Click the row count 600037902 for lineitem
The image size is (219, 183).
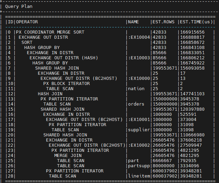point(165,176)
